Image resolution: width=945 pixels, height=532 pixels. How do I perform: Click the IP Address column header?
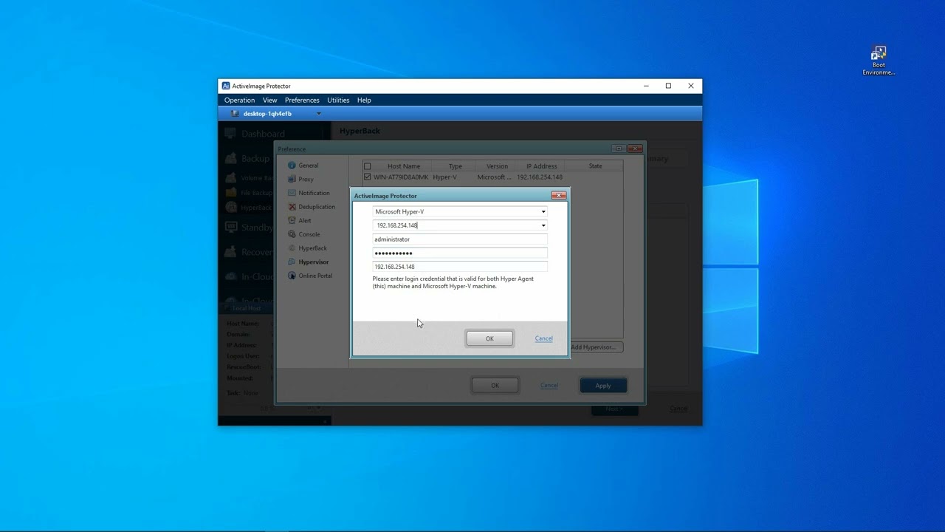click(541, 166)
